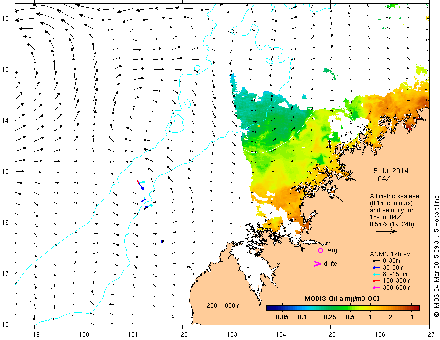Click the '04Z' time label
The image size is (440, 340).
pyautogui.click(x=384, y=179)
